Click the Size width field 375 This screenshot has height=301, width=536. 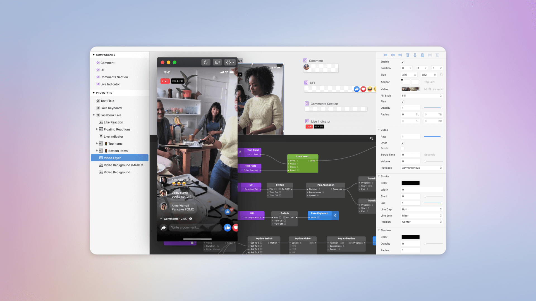click(409, 75)
